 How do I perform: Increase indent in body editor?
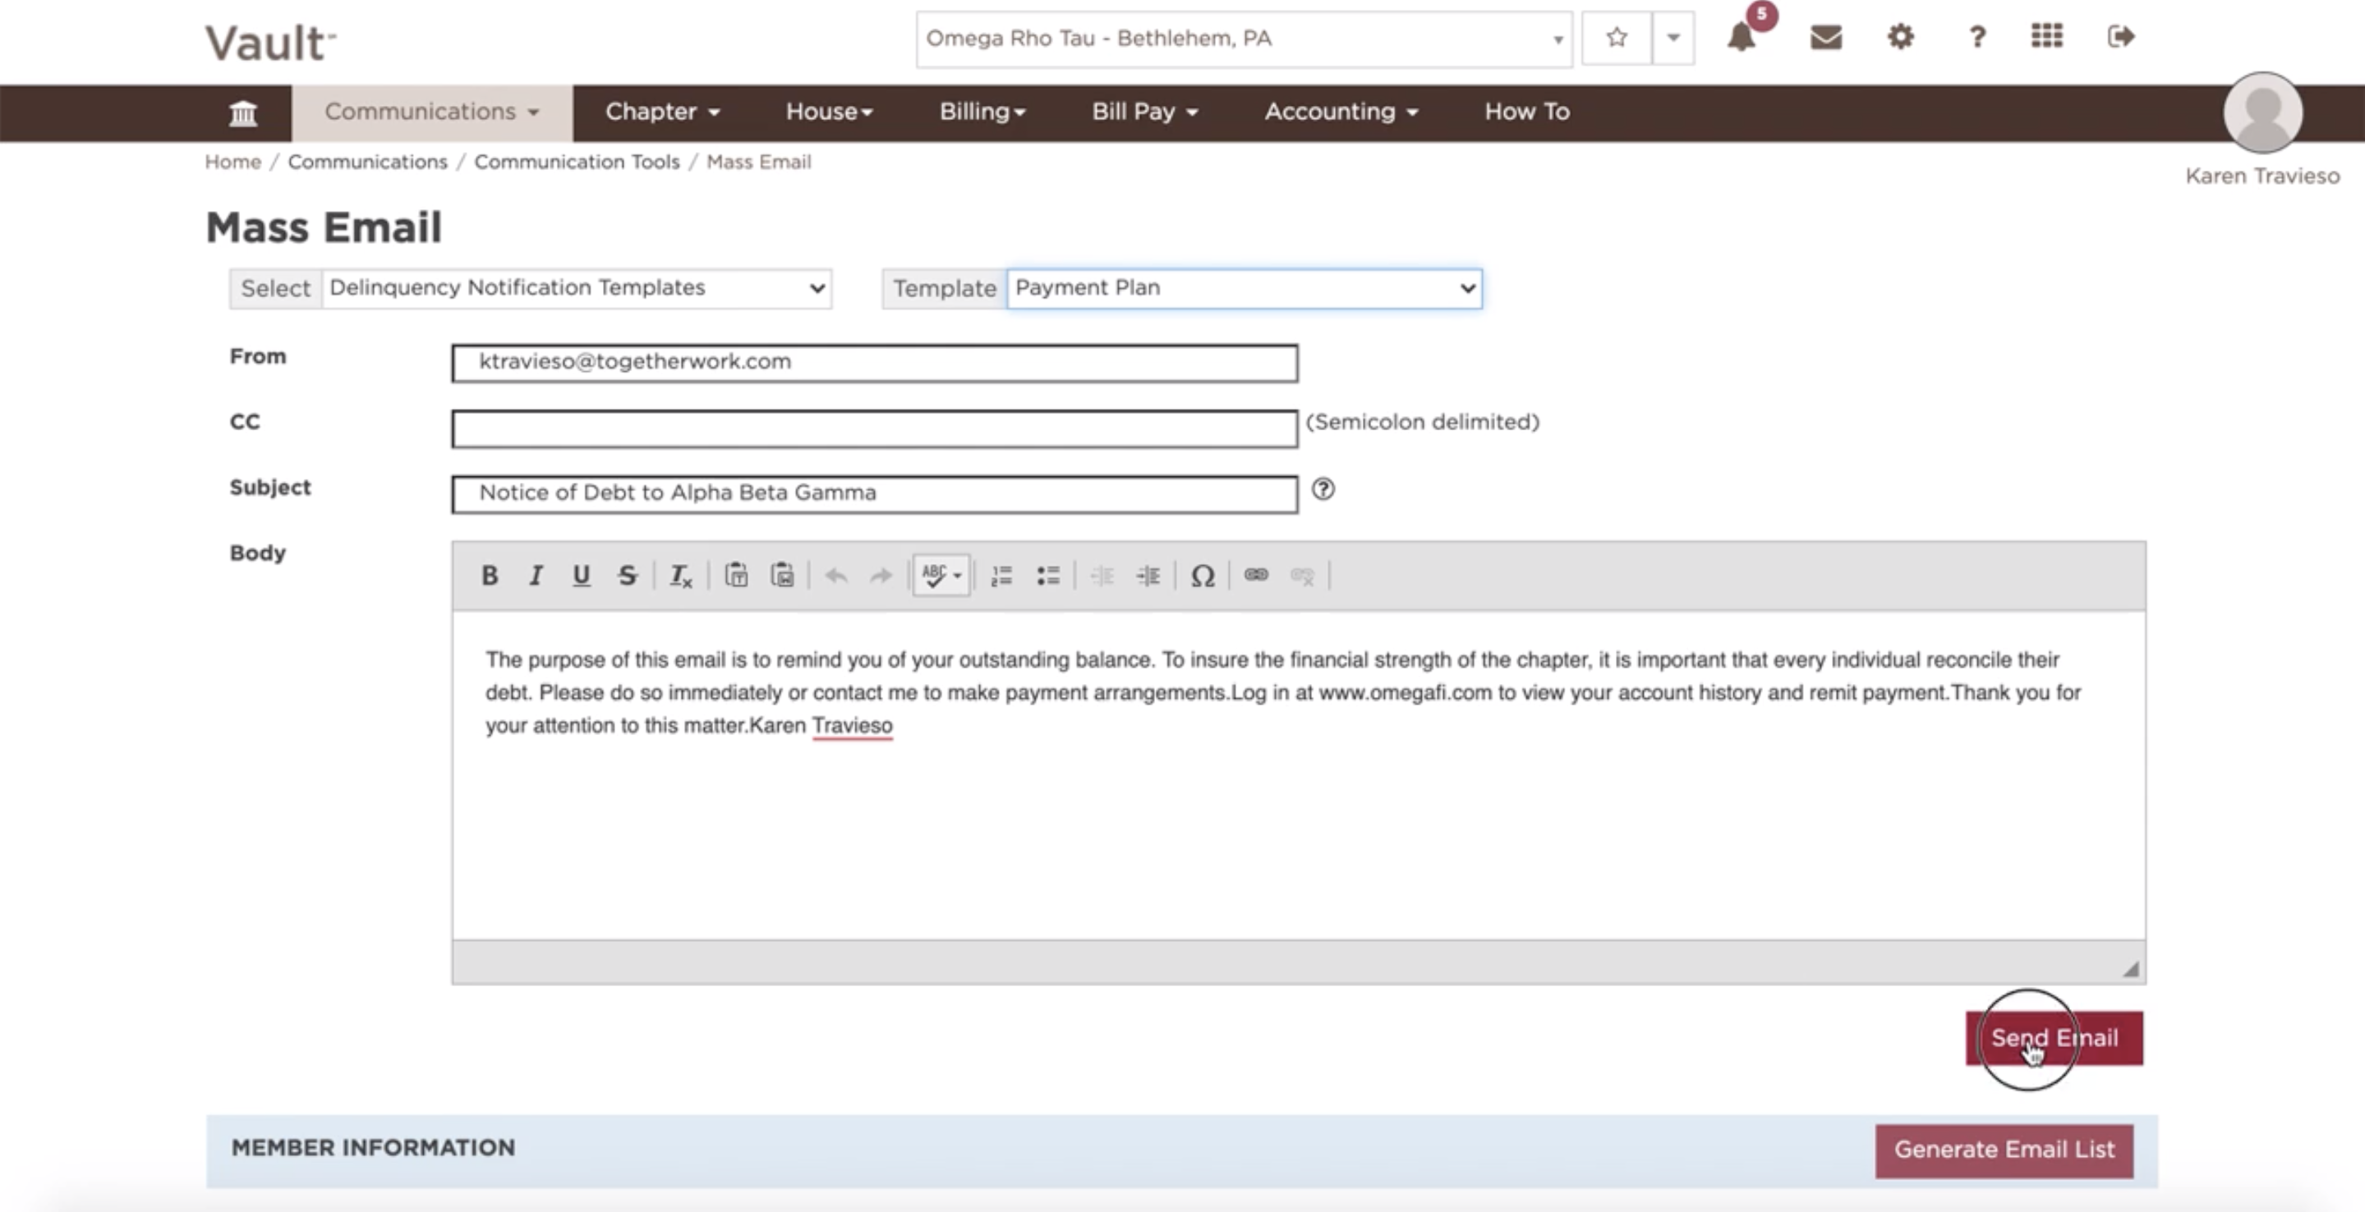point(1148,576)
